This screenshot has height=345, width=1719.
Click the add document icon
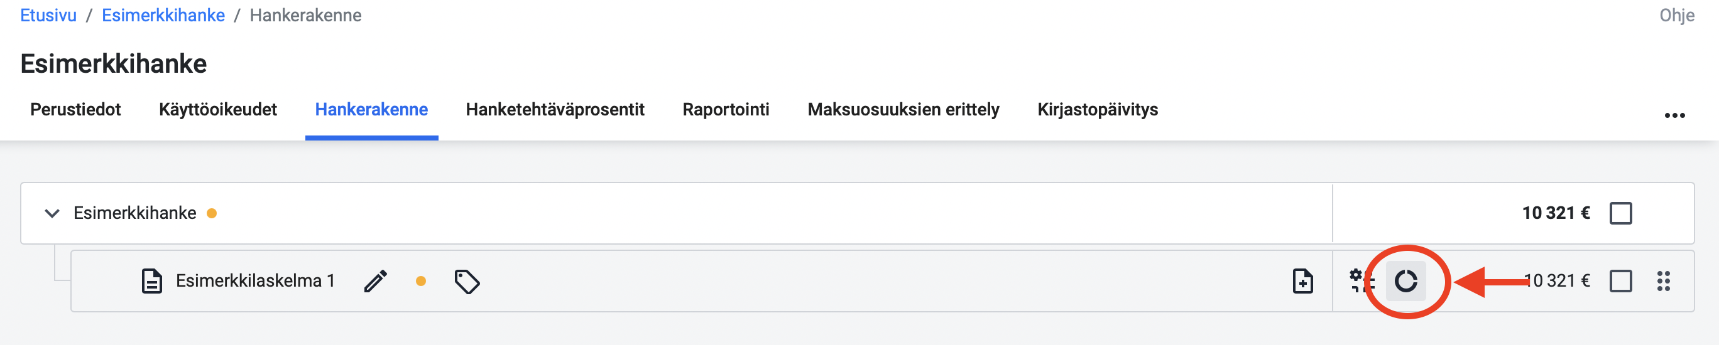coord(1302,281)
